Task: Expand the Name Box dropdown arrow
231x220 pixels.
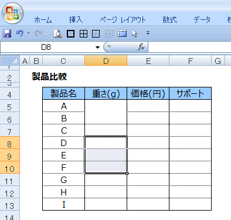Action: pyautogui.click(x=97, y=48)
